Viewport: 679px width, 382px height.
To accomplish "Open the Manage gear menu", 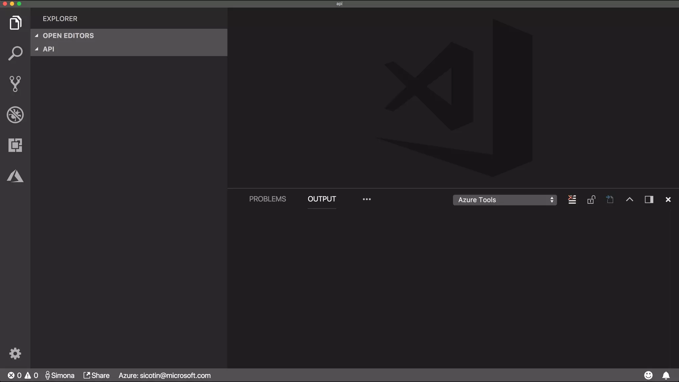I will [x=15, y=353].
